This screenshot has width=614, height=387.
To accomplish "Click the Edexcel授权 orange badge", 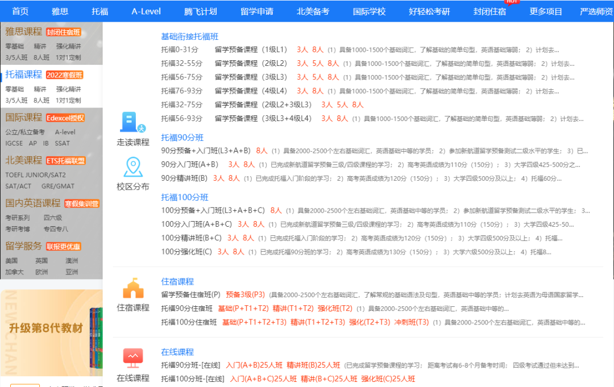I will pos(65,118).
